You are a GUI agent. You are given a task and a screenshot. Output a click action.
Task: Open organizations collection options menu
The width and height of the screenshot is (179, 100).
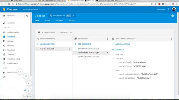pos(107,39)
